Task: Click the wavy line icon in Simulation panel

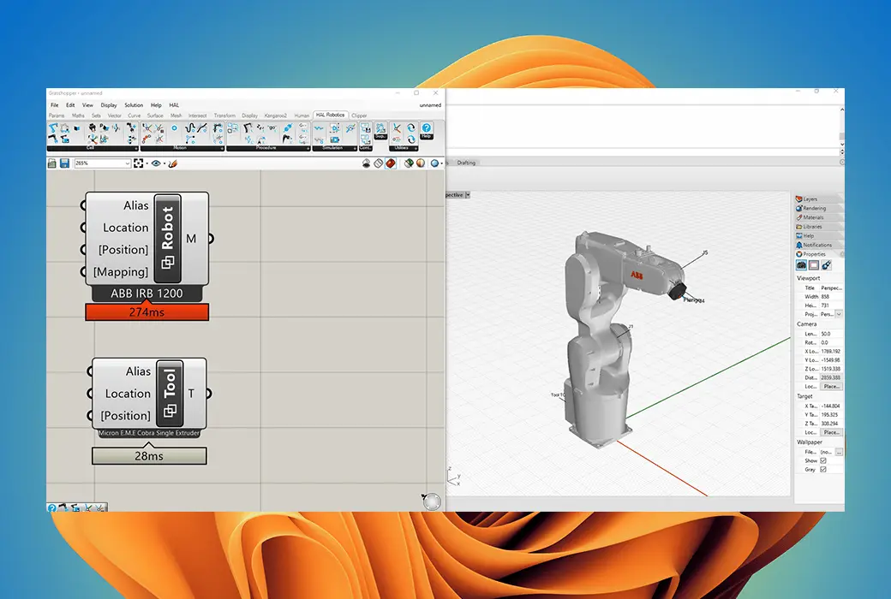Action: 318,128
